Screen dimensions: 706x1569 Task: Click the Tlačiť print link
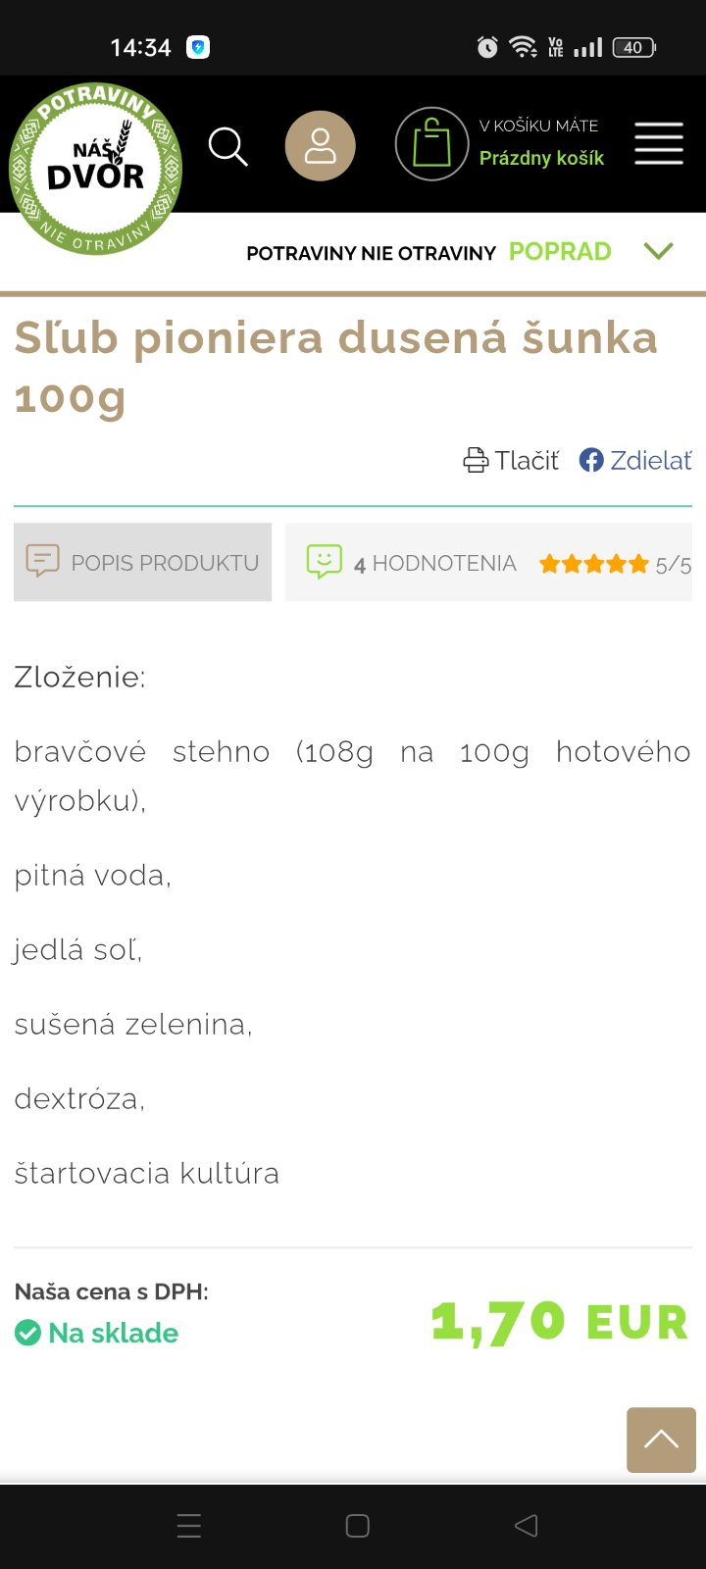click(x=527, y=460)
